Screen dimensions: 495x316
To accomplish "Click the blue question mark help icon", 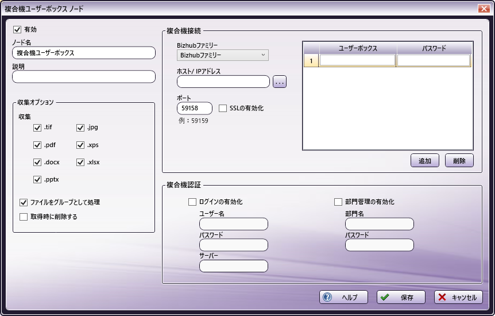I will [x=327, y=298].
